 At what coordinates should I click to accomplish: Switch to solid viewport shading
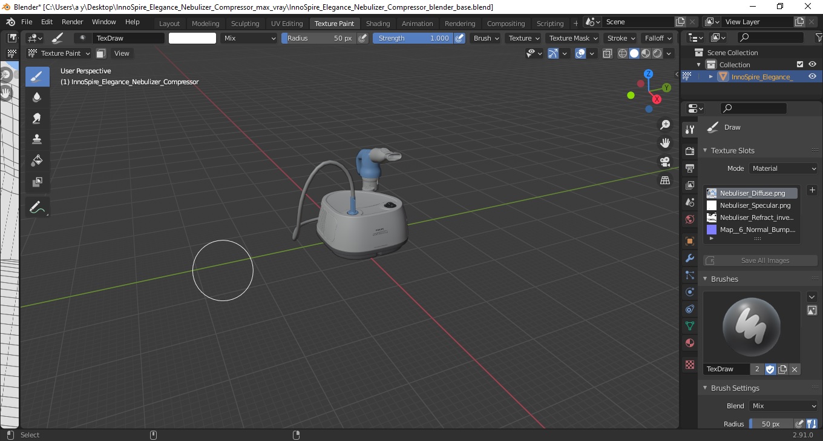point(634,53)
